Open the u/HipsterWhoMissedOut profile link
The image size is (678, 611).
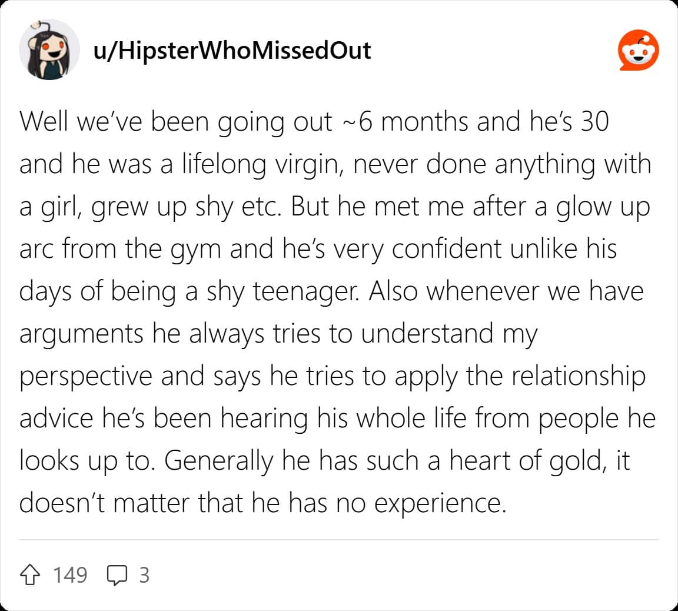(x=232, y=51)
